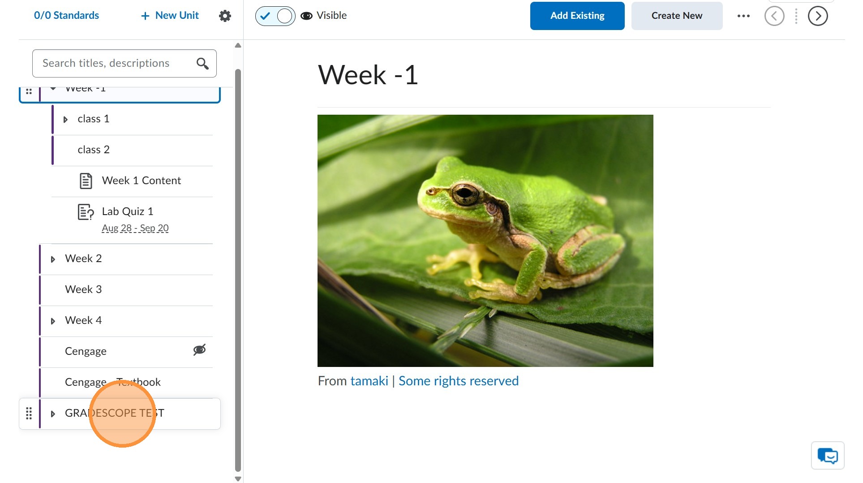Toggle the Visible switch for this unit
863x483 pixels.
(x=275, y=16)
